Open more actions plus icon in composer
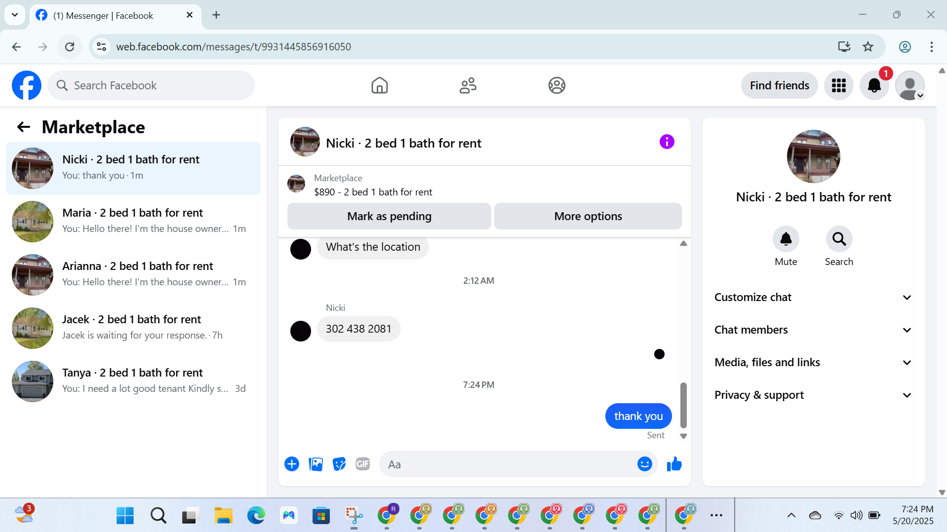Image resolution: width=947 pixels, height=532 pixels. 292,464
